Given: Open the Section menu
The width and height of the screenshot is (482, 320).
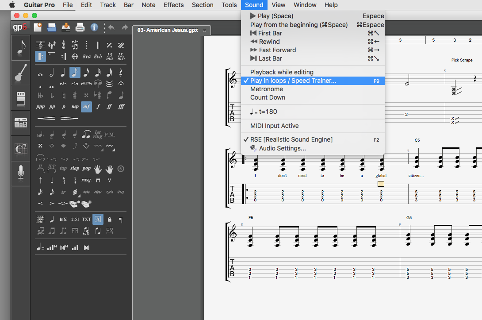Looking at the screenshot, I should [203, 5].
